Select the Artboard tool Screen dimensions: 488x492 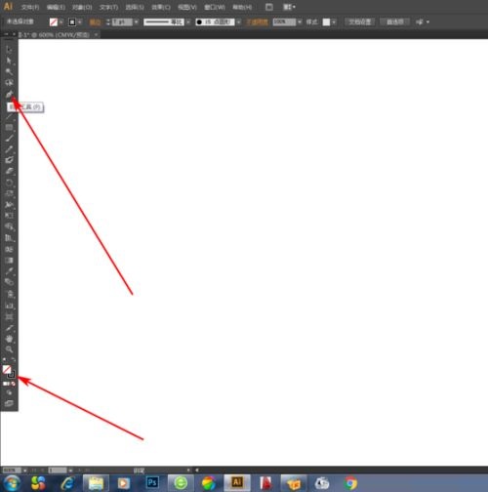[9, 316]
